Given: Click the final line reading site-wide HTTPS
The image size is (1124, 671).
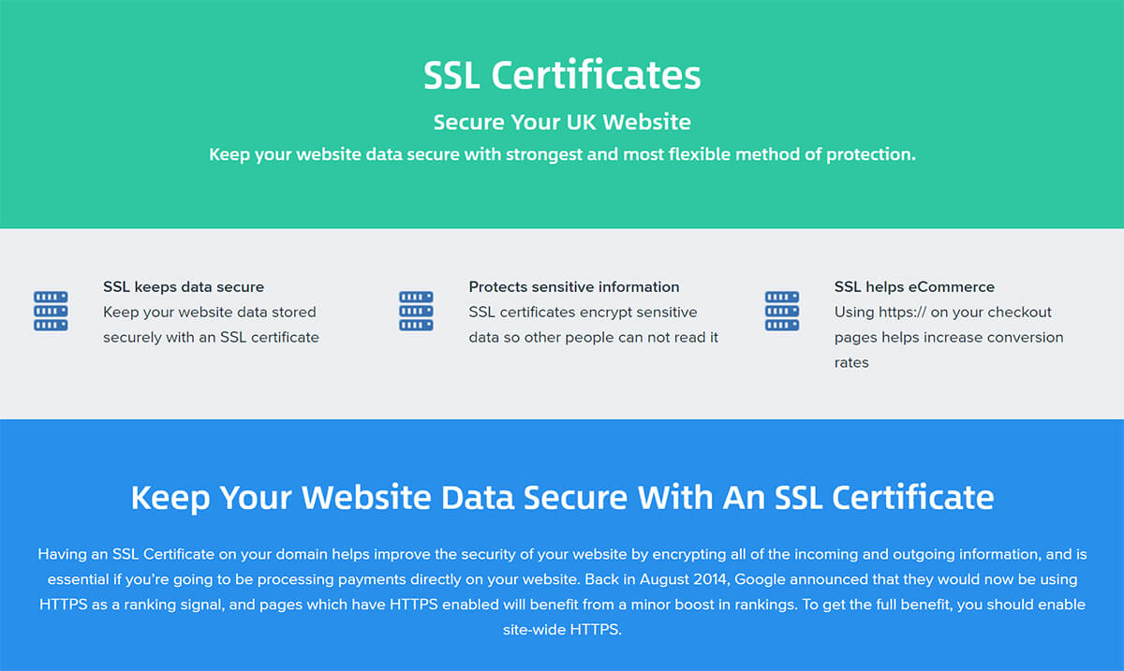Looking at the screenshot, I should pos(562,630).
